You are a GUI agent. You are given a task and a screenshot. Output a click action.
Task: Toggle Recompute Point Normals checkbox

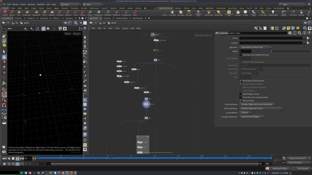[x=240, y=81]
